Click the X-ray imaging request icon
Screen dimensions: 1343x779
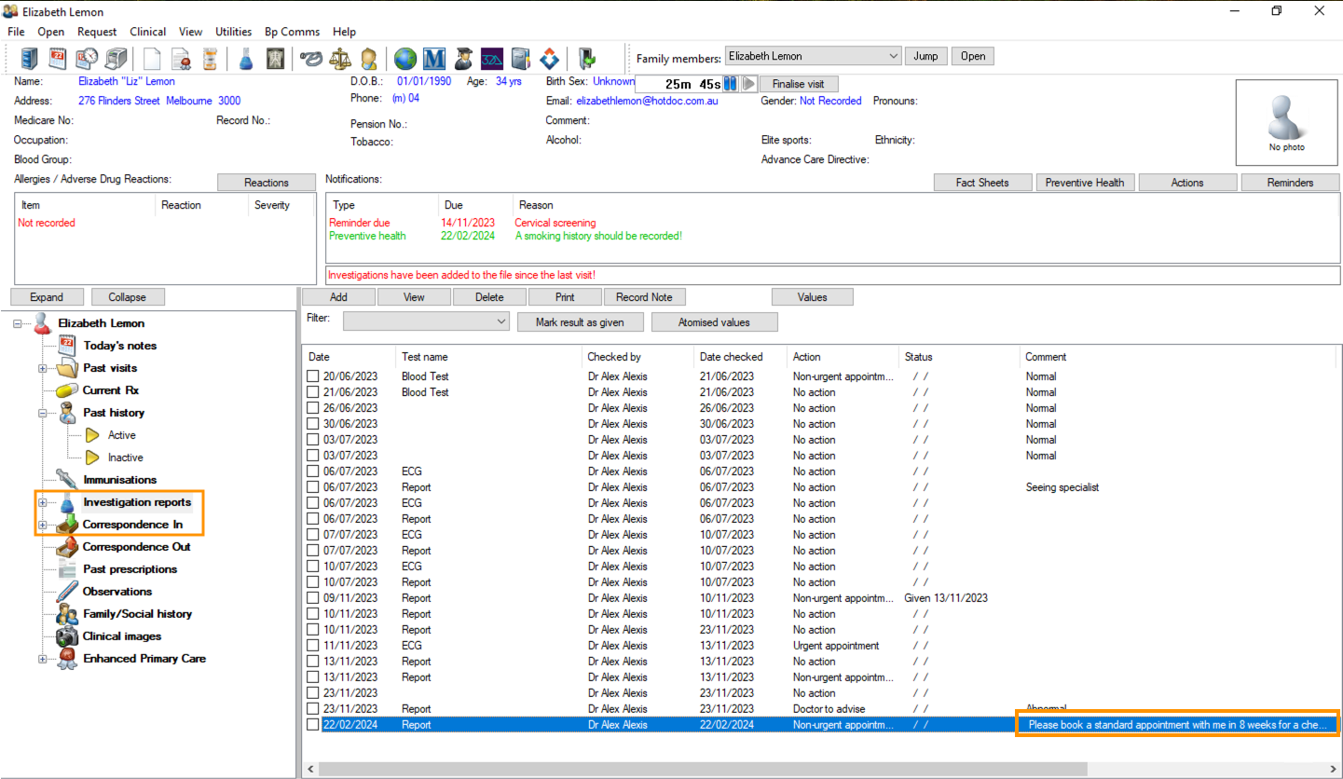pyautogui.click(x=275, y=59)
